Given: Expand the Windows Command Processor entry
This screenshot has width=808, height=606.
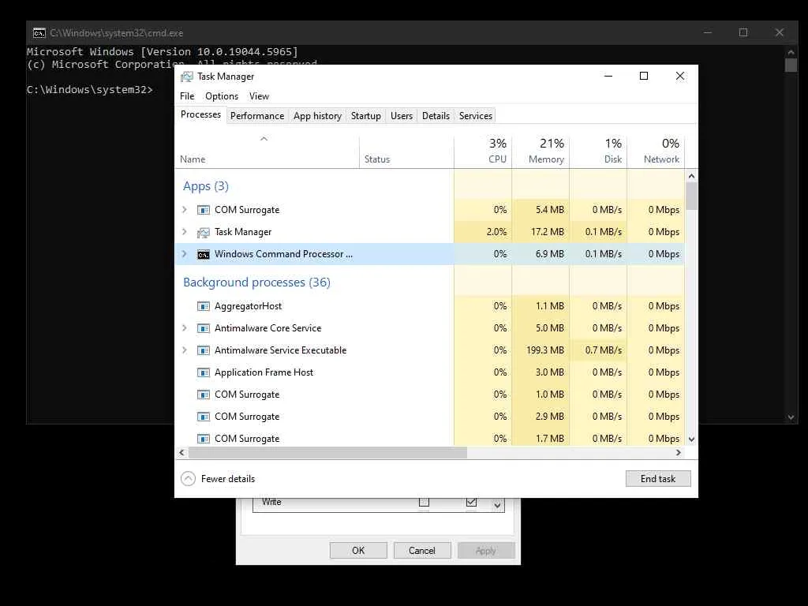Looking at the screenshot, I should click(x=185, y=254).
